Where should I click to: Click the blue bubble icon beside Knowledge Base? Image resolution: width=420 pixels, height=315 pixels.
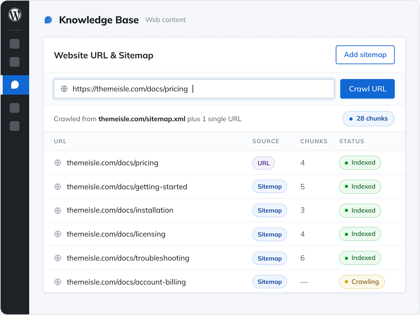48,20
